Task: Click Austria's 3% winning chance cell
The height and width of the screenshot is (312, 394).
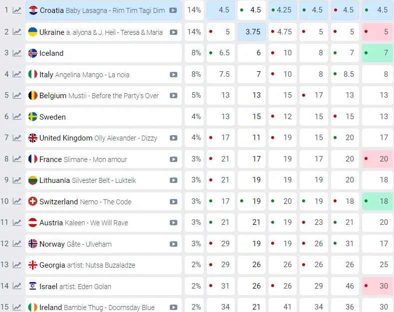Action: pyautogui.click(x=194, y=222)
